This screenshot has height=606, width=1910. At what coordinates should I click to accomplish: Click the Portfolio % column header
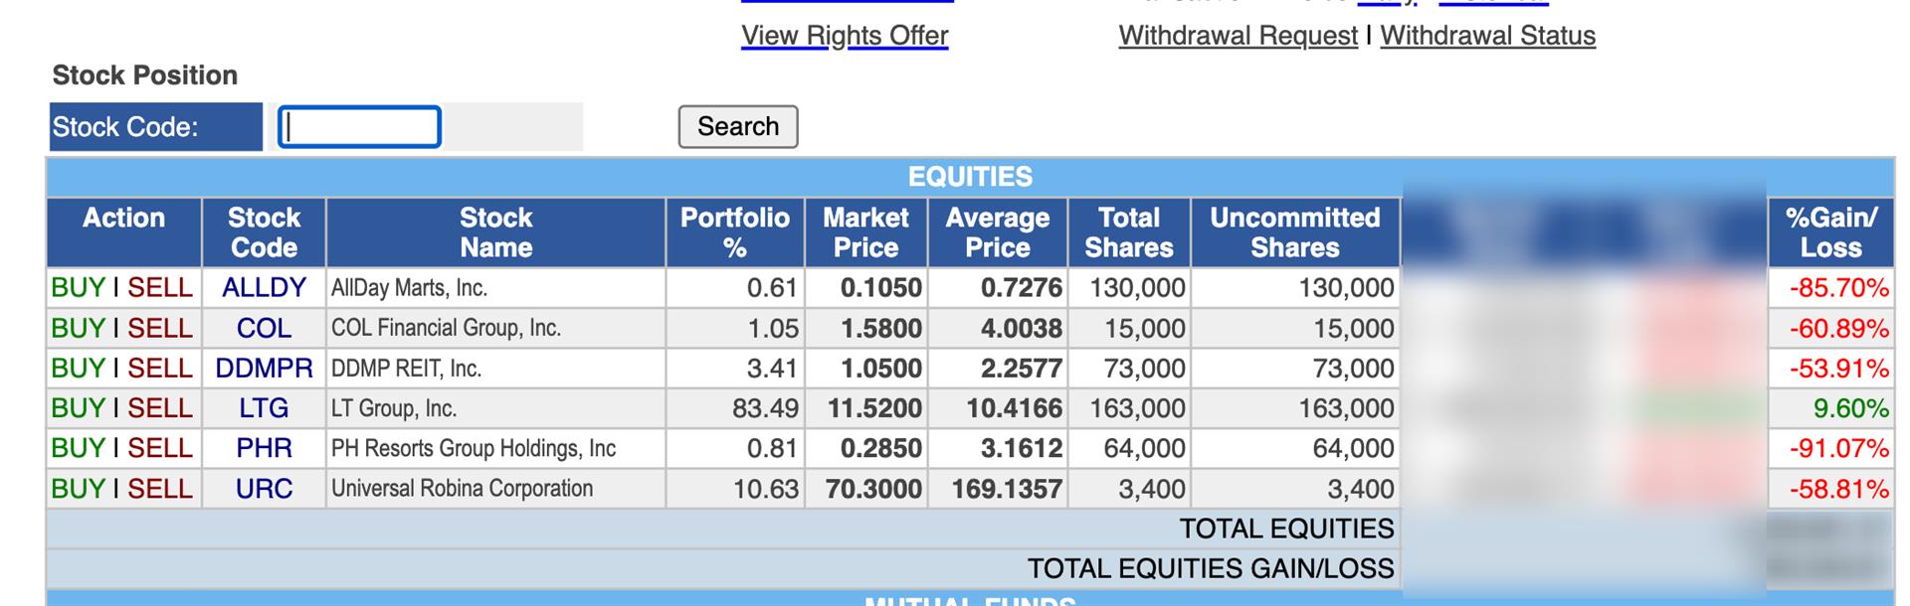[735, 232]
